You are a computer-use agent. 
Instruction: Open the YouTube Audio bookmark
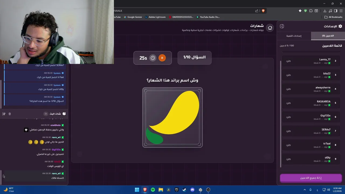pyautogui.click(x=208, y=17)
